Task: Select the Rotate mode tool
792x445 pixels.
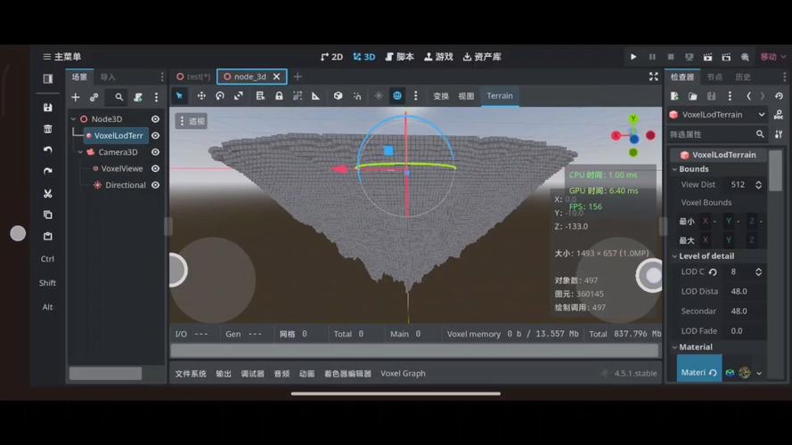Action: (220, 96)
